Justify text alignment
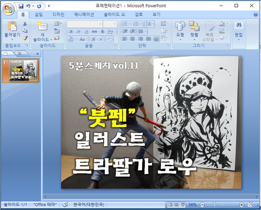 point(148,39)
